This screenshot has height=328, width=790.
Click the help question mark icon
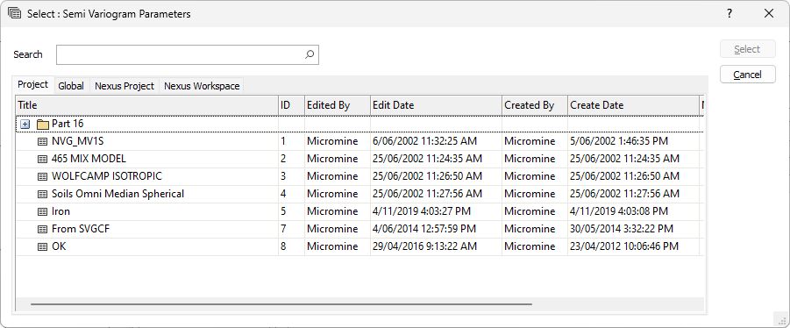(729, 14)
